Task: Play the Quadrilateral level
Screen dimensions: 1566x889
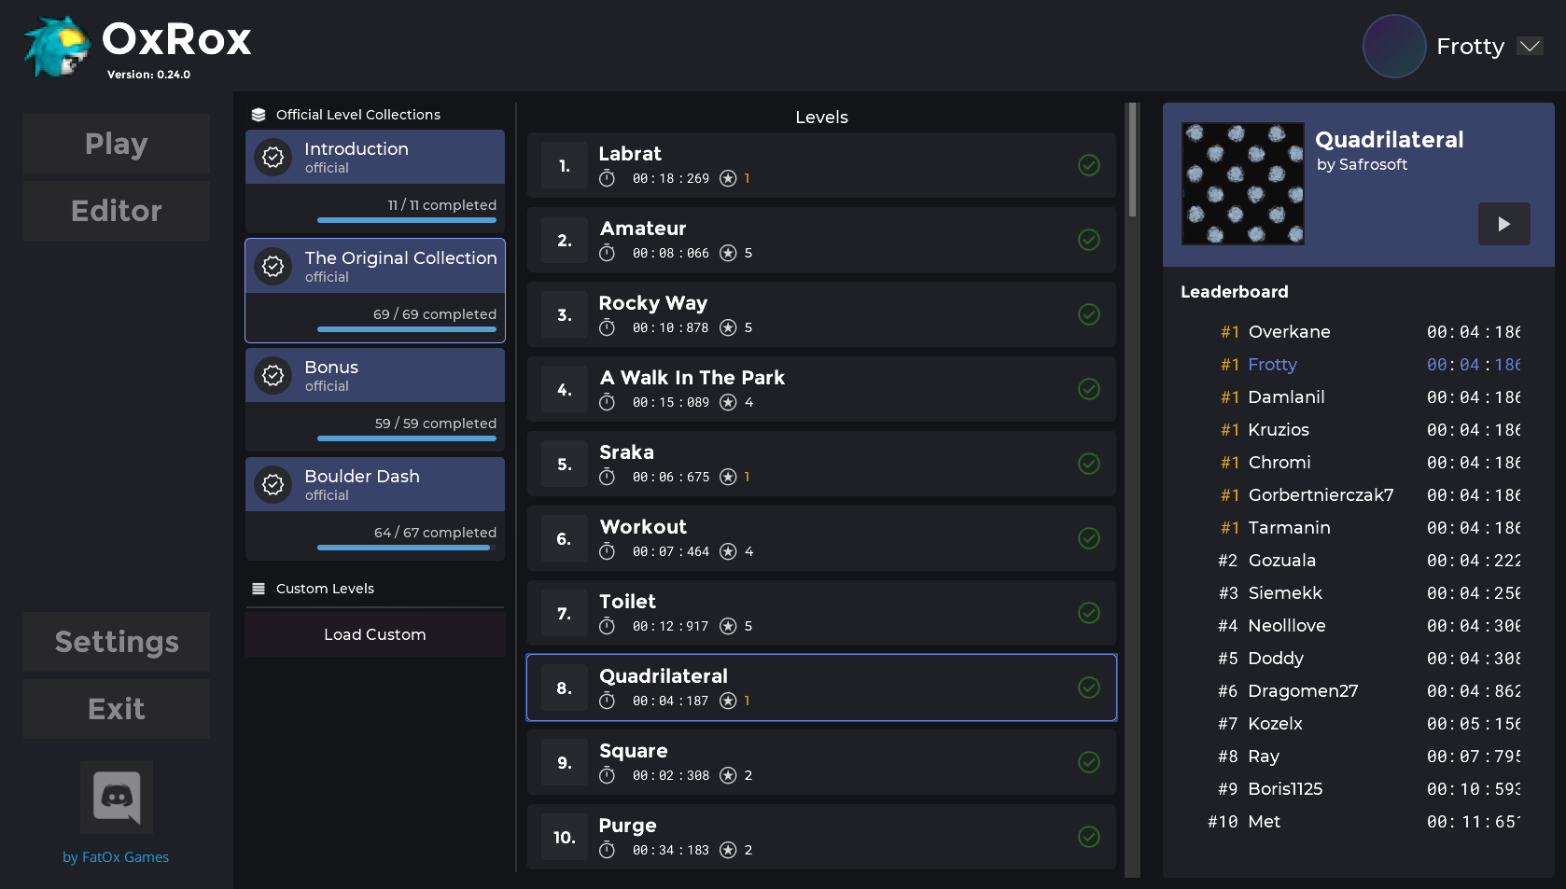Action: click(x=1503, y=224)
